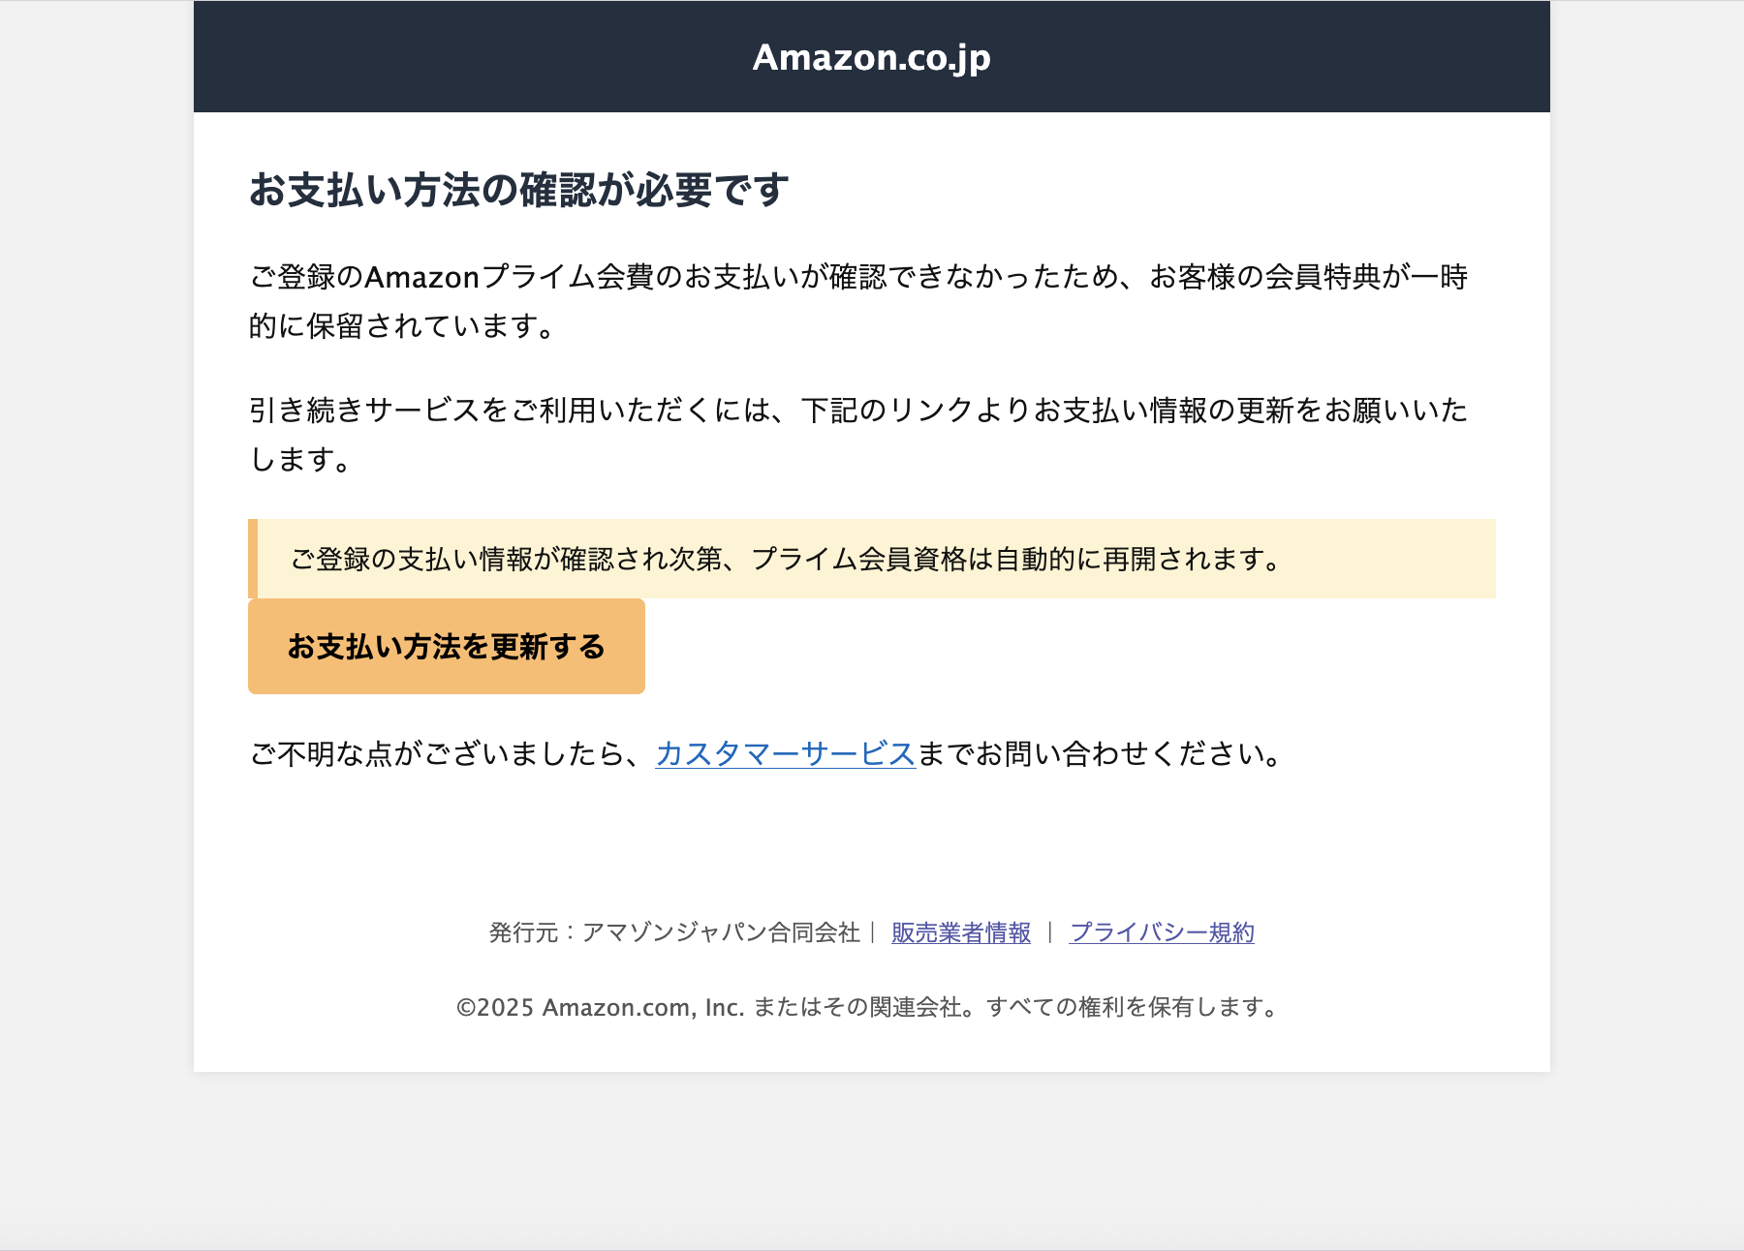Viewport: 1744px width, 1251px height.
Task: Open the 販売業者情報 footer link
Action: tap(960, 932)
